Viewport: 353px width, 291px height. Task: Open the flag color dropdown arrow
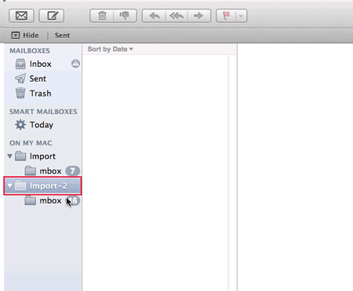tap(241, 16)
